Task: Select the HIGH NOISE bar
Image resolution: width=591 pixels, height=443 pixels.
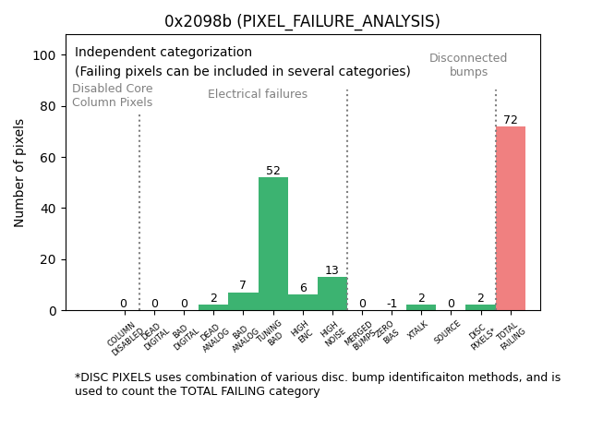Action: coord(332,293)
